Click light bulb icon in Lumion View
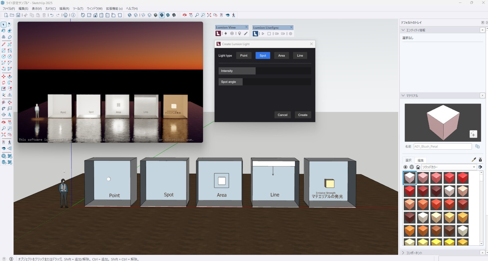488x261 pixels. (x=240, y=33)
